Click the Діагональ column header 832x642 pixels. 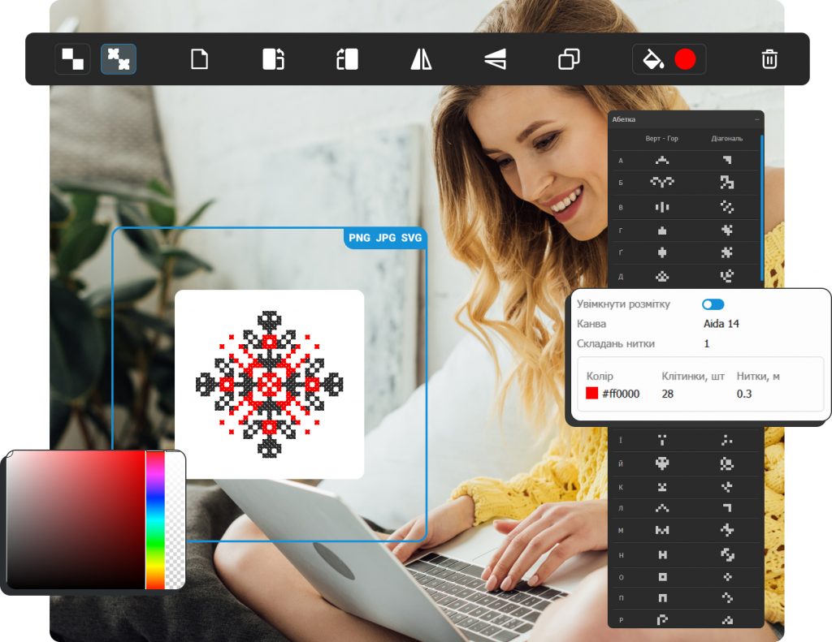click(x=726, y=139)
